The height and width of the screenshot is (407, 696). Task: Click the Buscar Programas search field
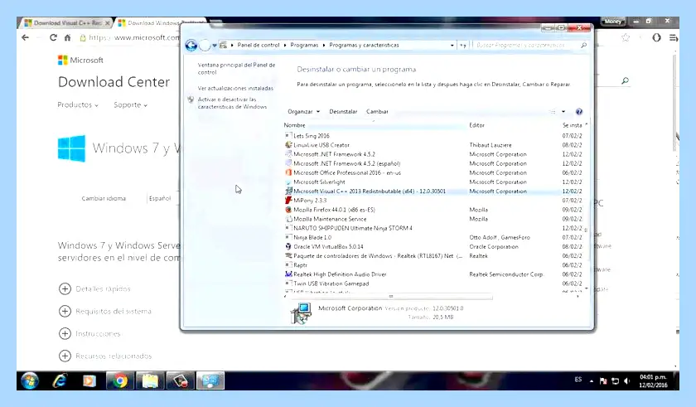click(x=526, y=46)
